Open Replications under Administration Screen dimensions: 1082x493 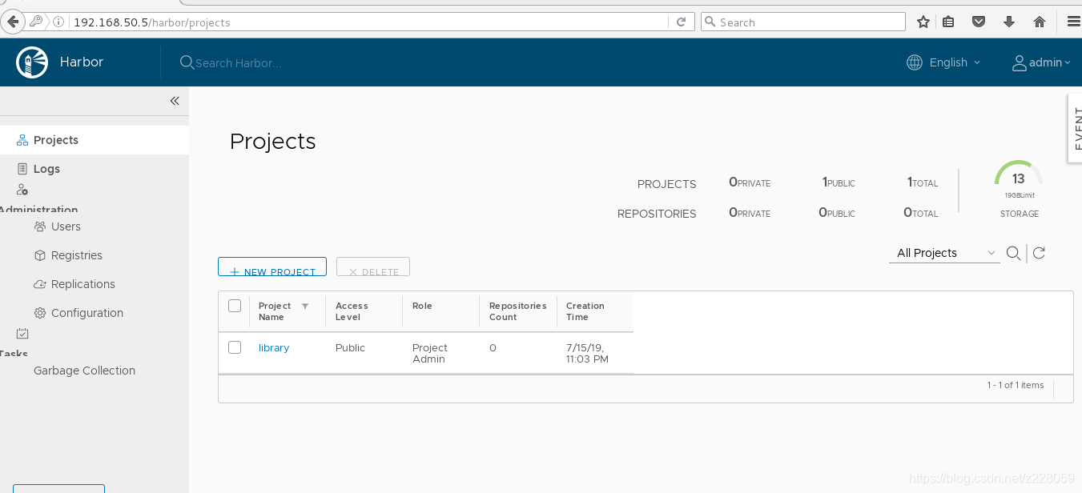[83, 284]
